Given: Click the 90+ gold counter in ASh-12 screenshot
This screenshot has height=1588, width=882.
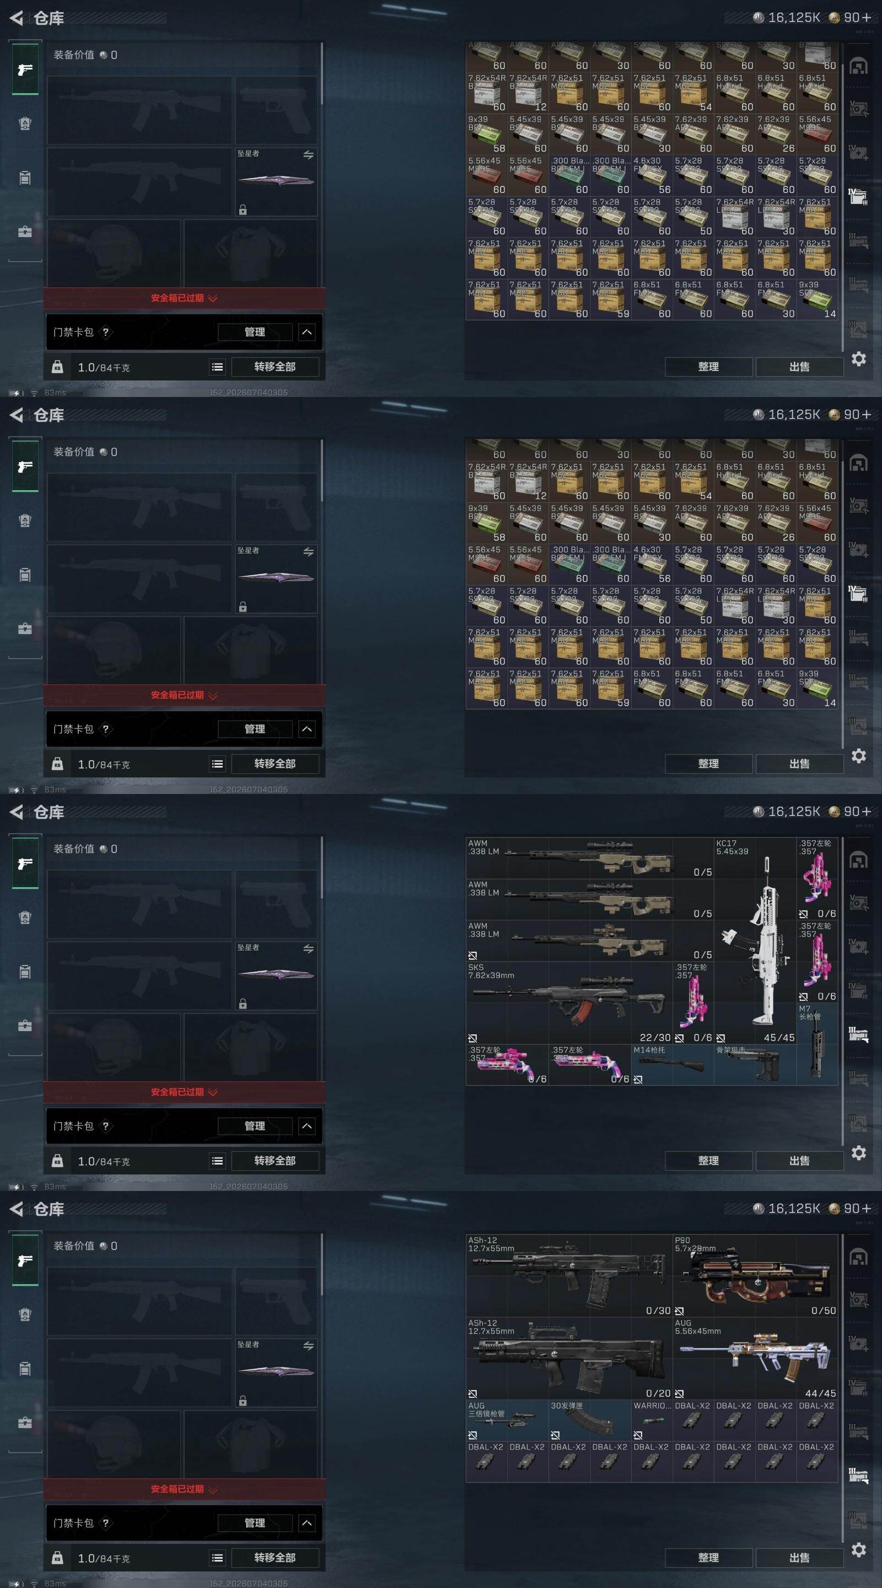Looking at the screenshot, I should [851, 1208].
